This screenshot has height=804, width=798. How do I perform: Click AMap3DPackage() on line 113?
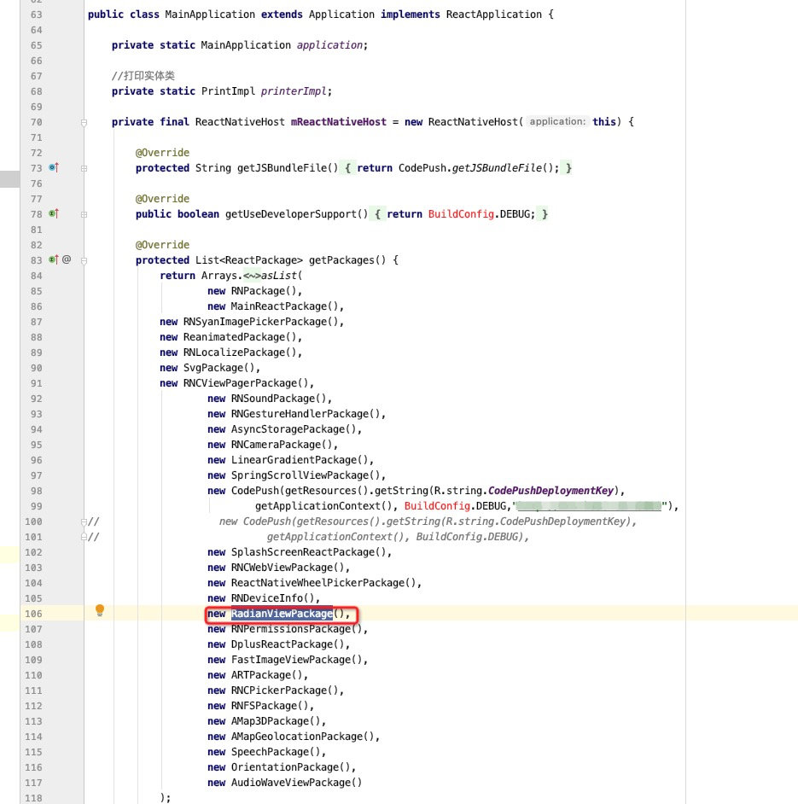276,721
